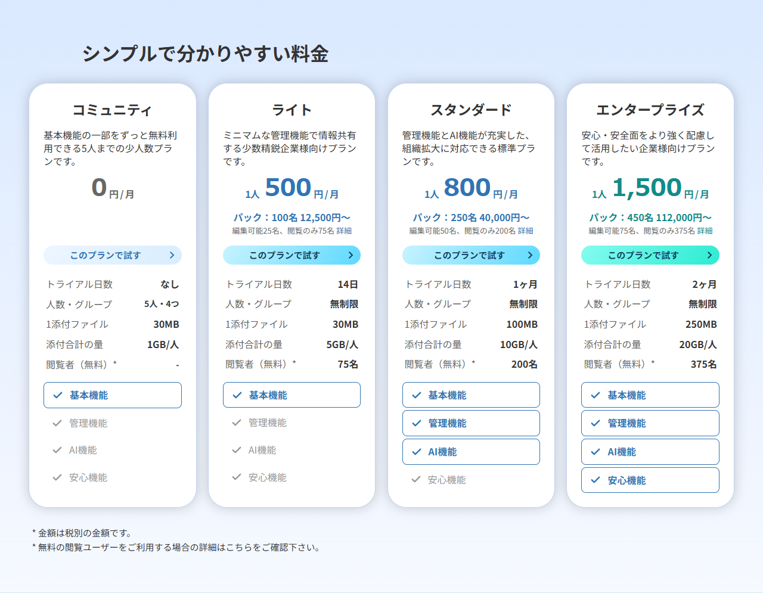Click the 375名 viewer count value
Screen dimensions: 763x593
click(x=704, y=364)
